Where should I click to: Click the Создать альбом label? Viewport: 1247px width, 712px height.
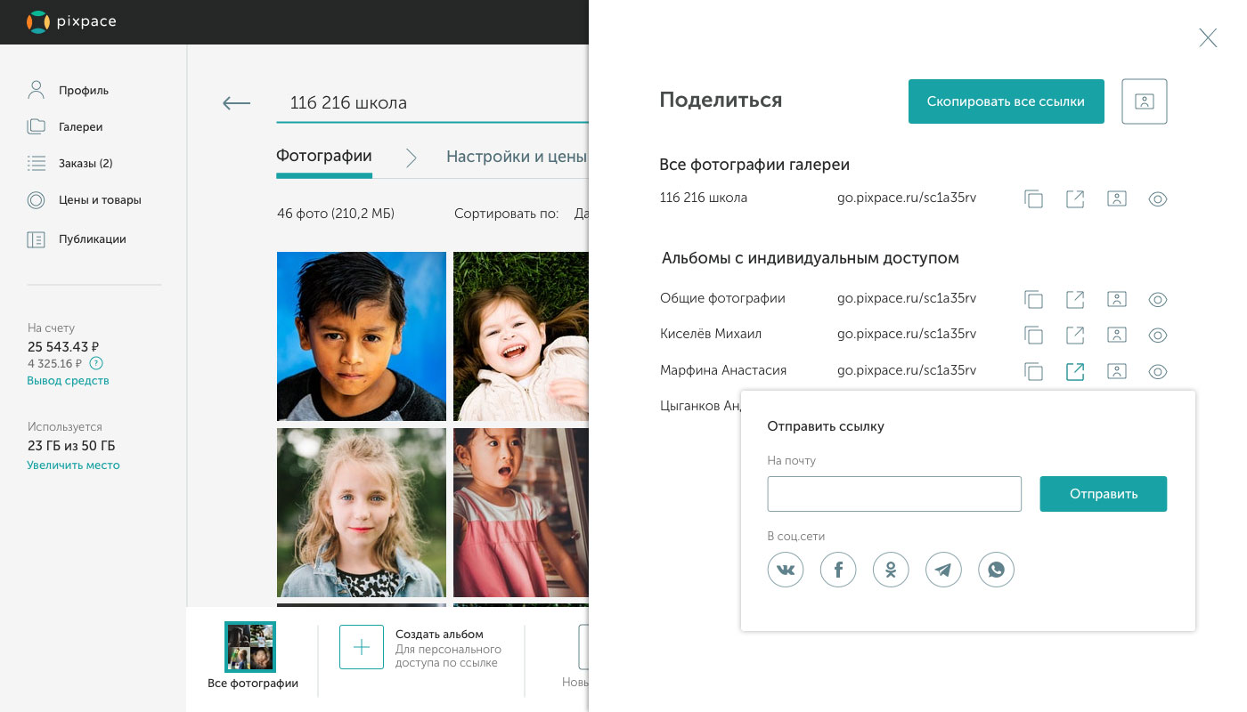[x=439, y=635]
